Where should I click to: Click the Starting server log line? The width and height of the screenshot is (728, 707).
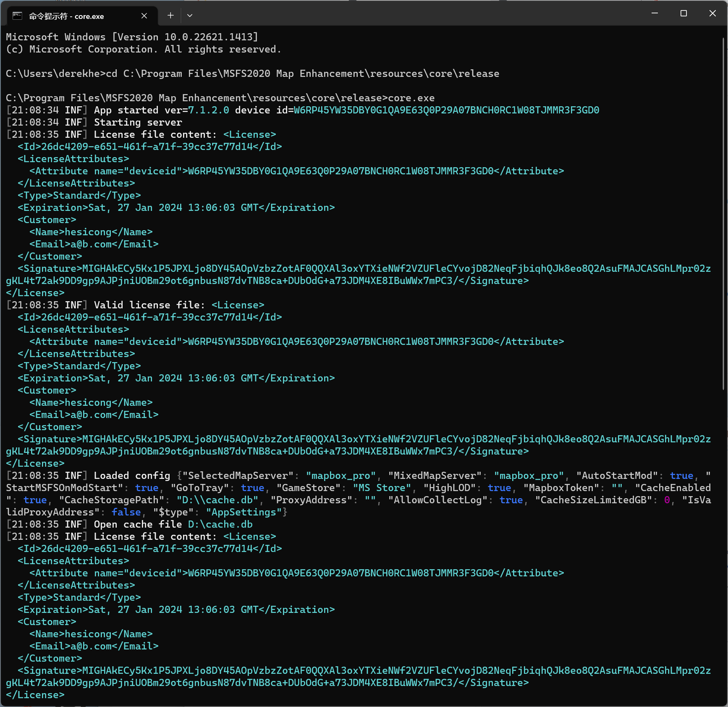coord(138,122)
